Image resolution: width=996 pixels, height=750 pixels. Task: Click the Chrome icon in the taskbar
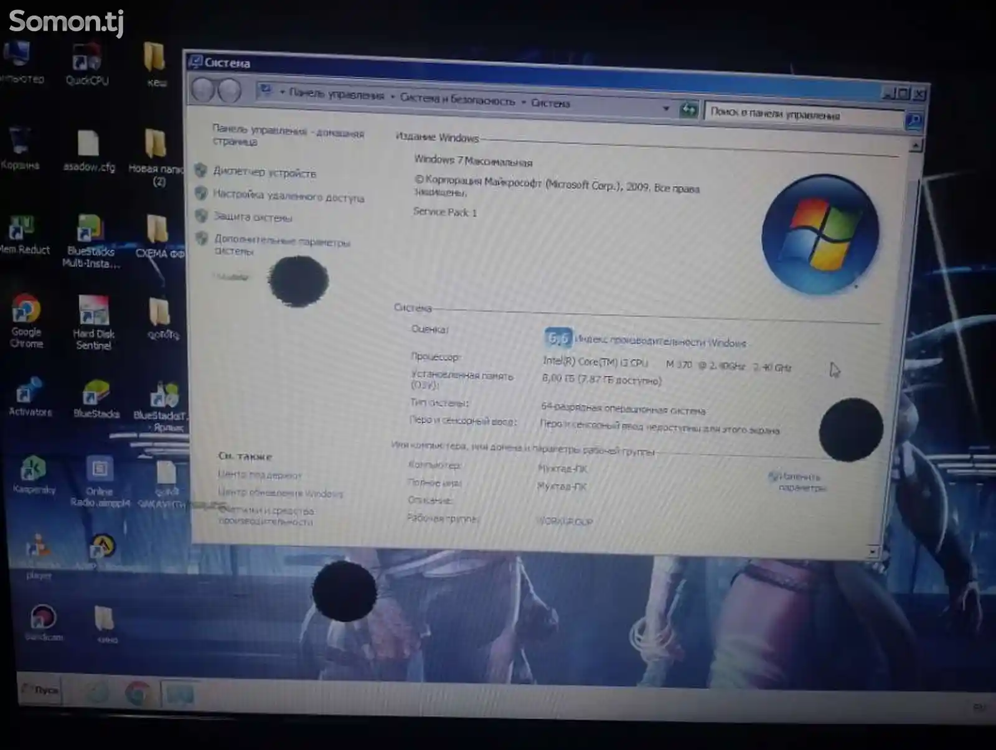point(137,693)
